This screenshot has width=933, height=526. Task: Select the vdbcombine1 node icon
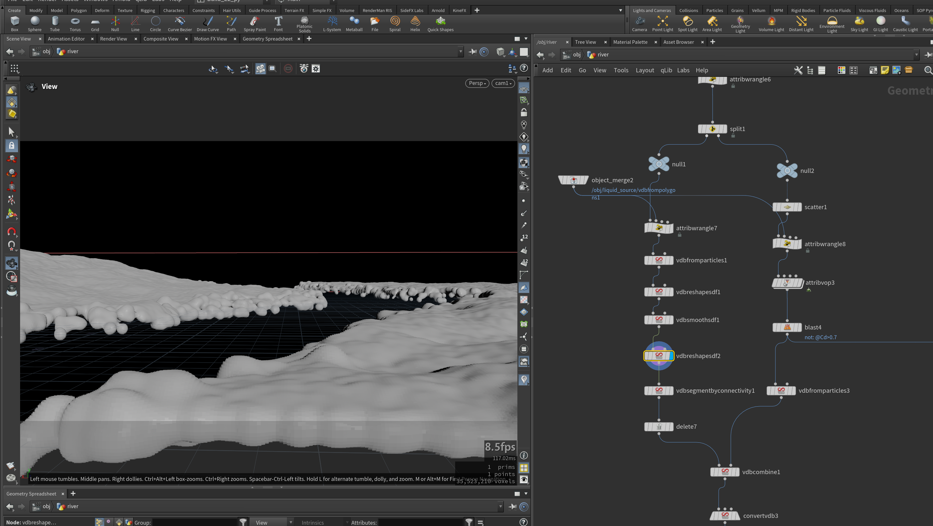pyautogui.click(x=725, y=472)
